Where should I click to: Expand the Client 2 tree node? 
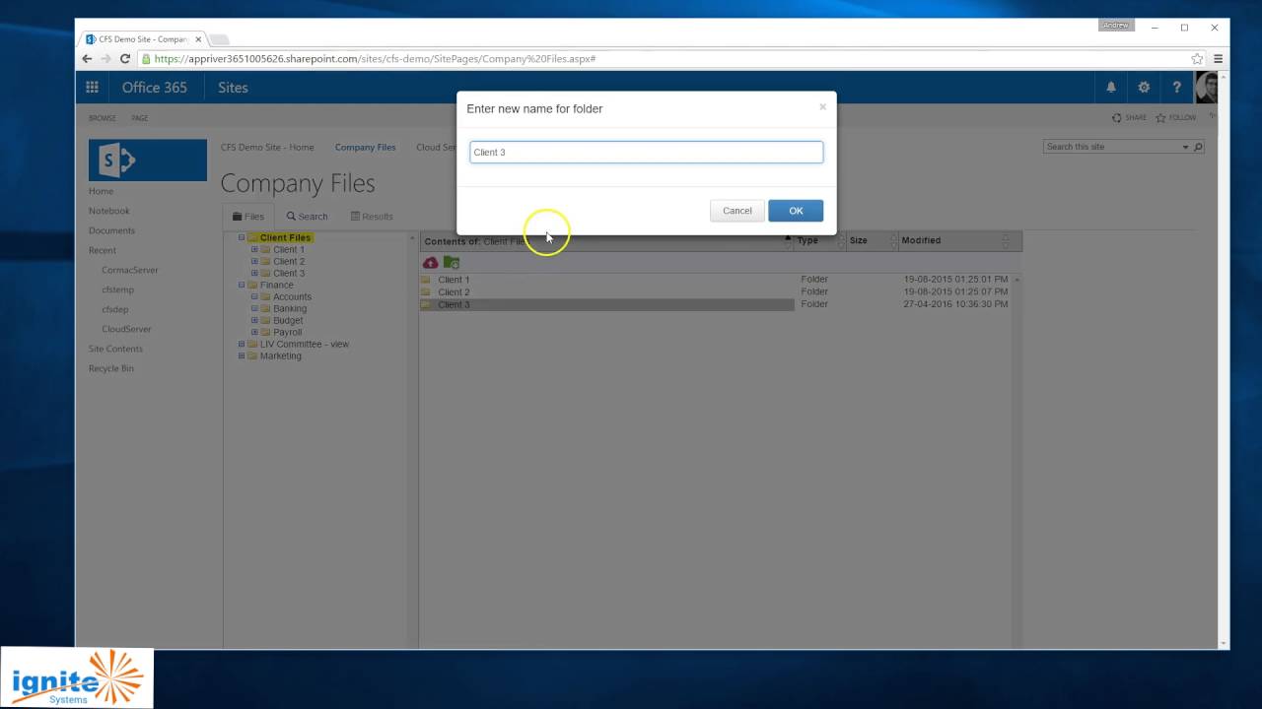click(254, 261)
